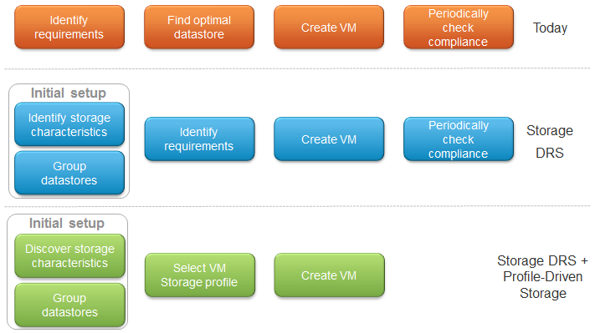Viewport: 595px width, 333px height.
Task: Select the Select VM Storage profile box
Action: point(200,275)
